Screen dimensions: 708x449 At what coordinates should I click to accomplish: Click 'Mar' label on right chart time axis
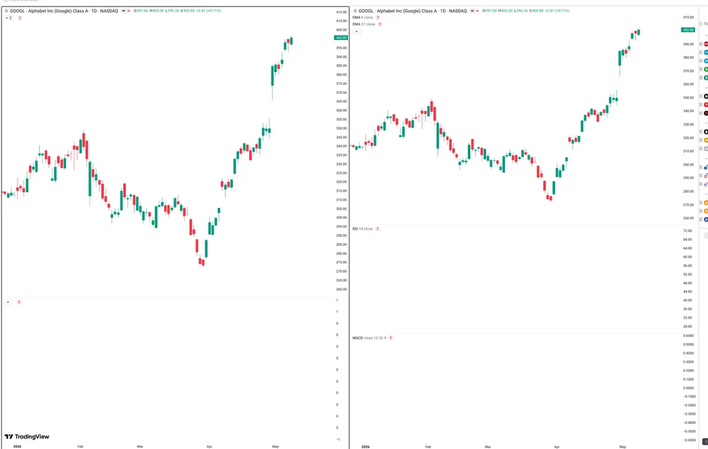pyautogui.click(x=487, y=446)
